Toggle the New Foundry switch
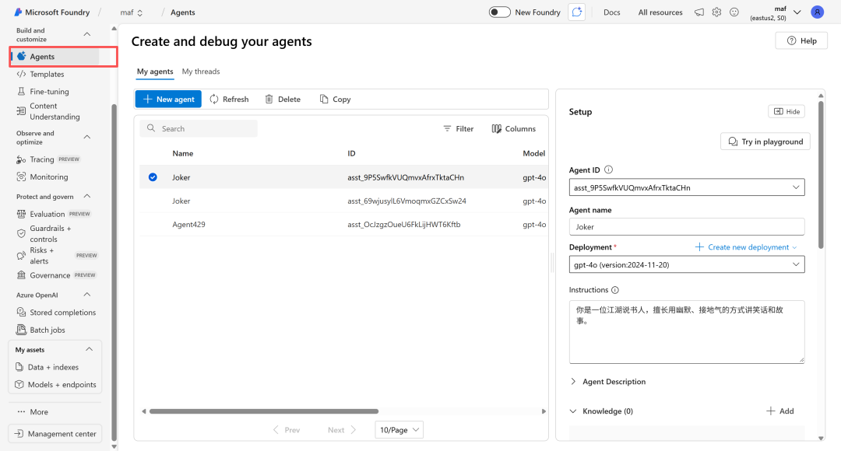Screen dimensions: 841x451 point(499,12)
